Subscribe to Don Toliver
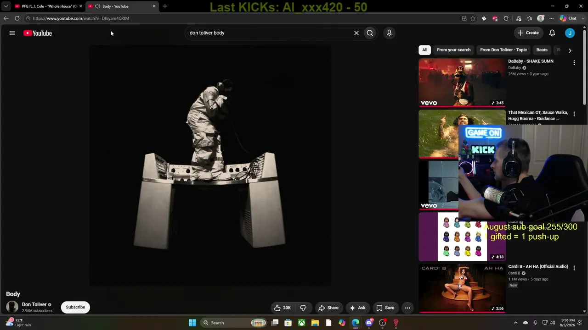This screenshot has height=330, width=588. point(75,307)
